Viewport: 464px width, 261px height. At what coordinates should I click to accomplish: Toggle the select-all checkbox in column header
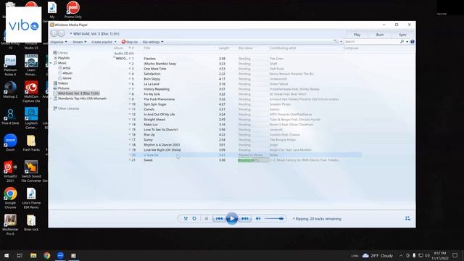point(130,48)
